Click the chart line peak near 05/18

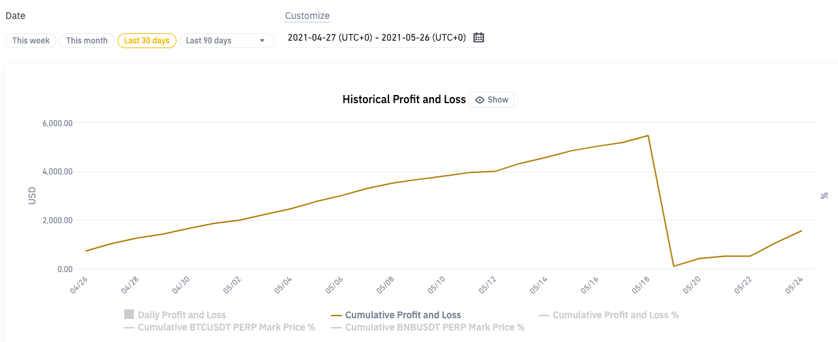649,135
